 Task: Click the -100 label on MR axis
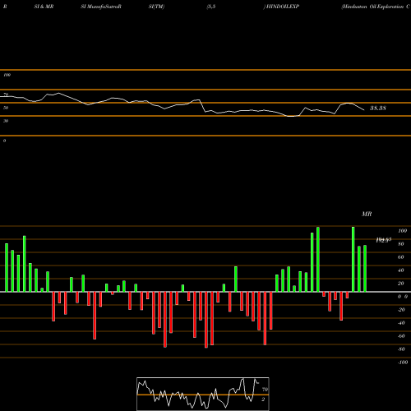coord(403,363)
